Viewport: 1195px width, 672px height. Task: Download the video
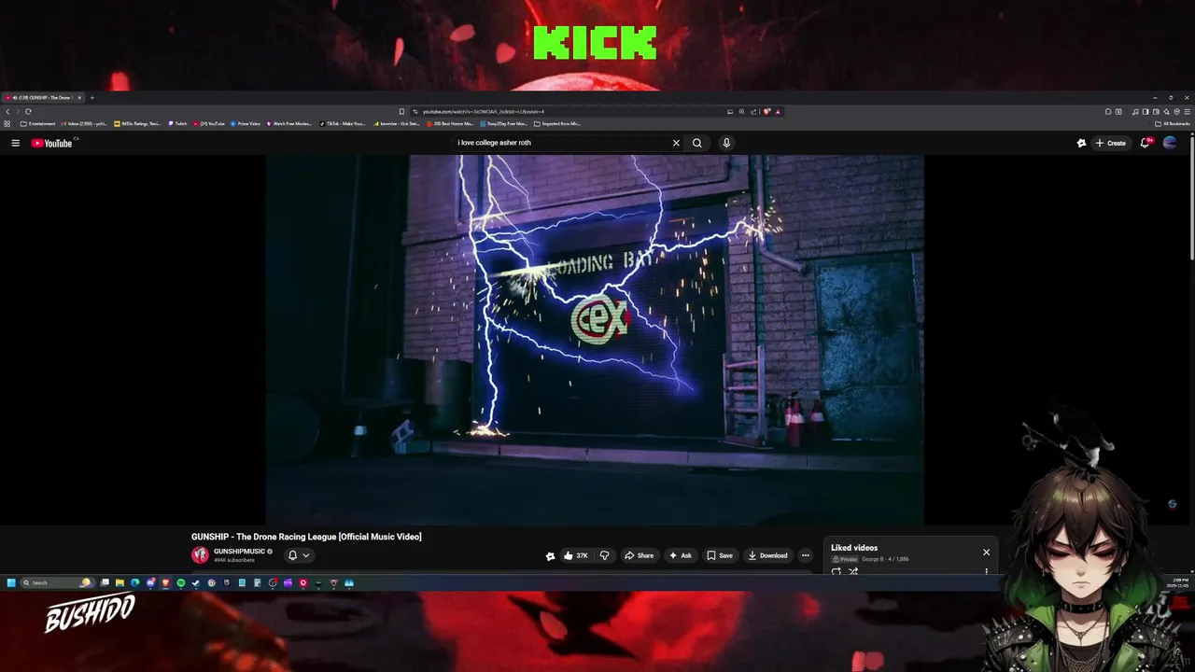[x=767, y=555]
